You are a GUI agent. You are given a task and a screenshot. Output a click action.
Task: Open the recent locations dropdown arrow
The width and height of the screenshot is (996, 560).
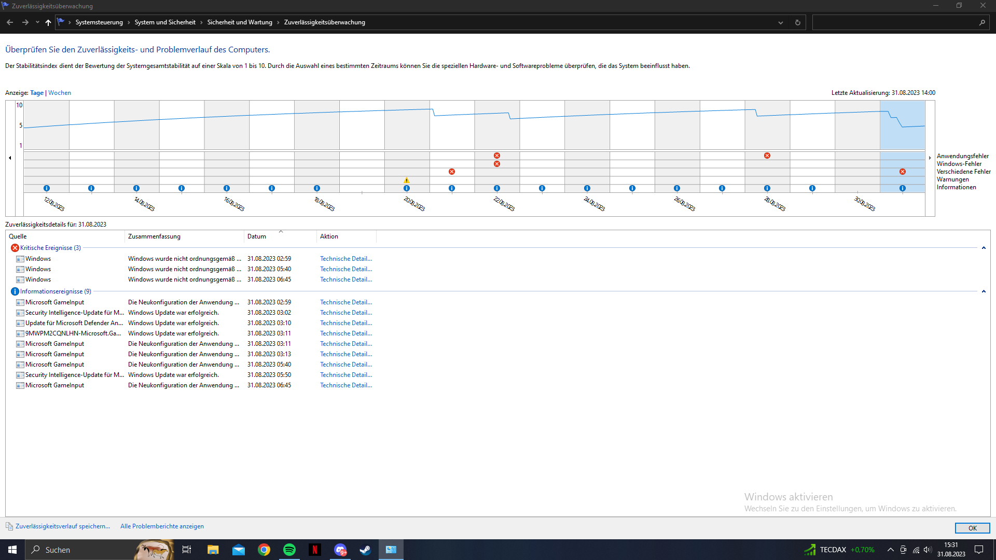[x=37, y=22]
